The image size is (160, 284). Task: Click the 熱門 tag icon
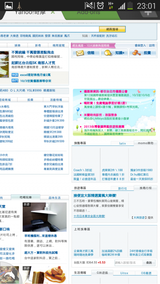coord(15,81)
